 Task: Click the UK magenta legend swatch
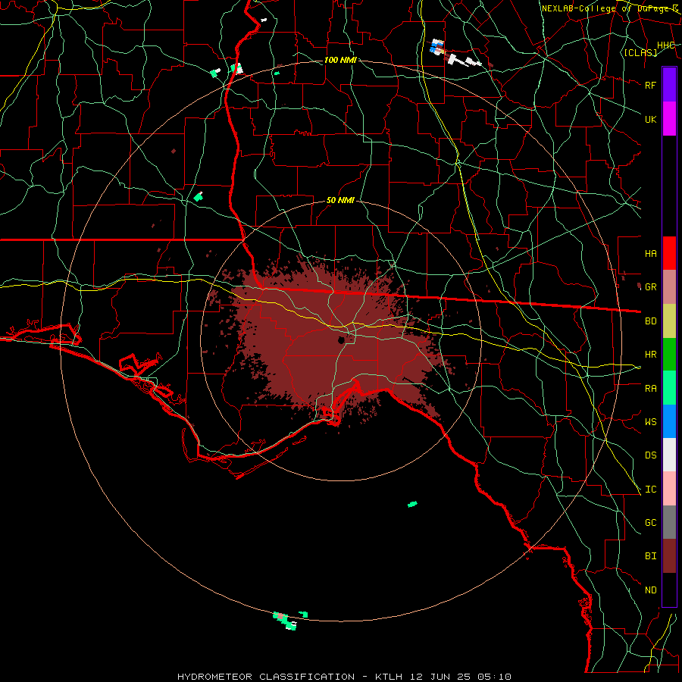coord(669,119)
